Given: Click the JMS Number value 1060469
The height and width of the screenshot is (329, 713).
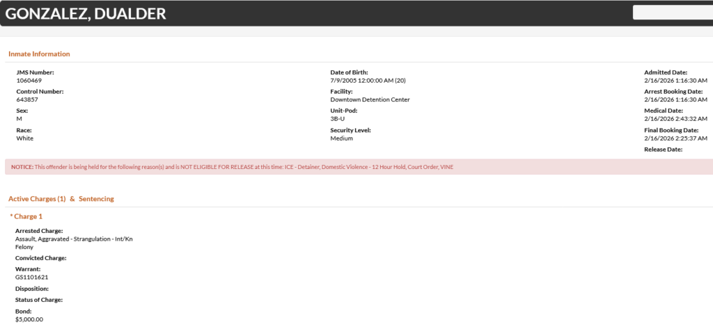Looking at the screenshot, I should tap(29, 80).
